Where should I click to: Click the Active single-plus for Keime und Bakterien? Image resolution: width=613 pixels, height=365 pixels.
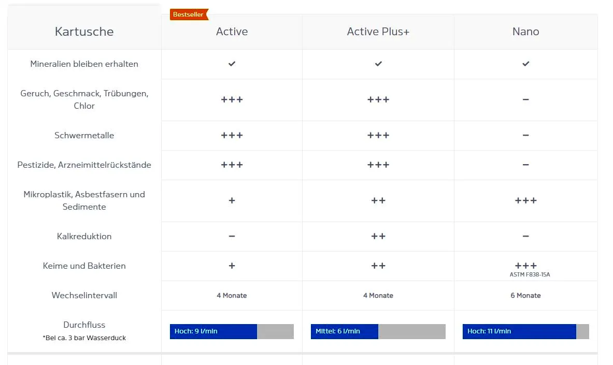[x=232, y=266]
